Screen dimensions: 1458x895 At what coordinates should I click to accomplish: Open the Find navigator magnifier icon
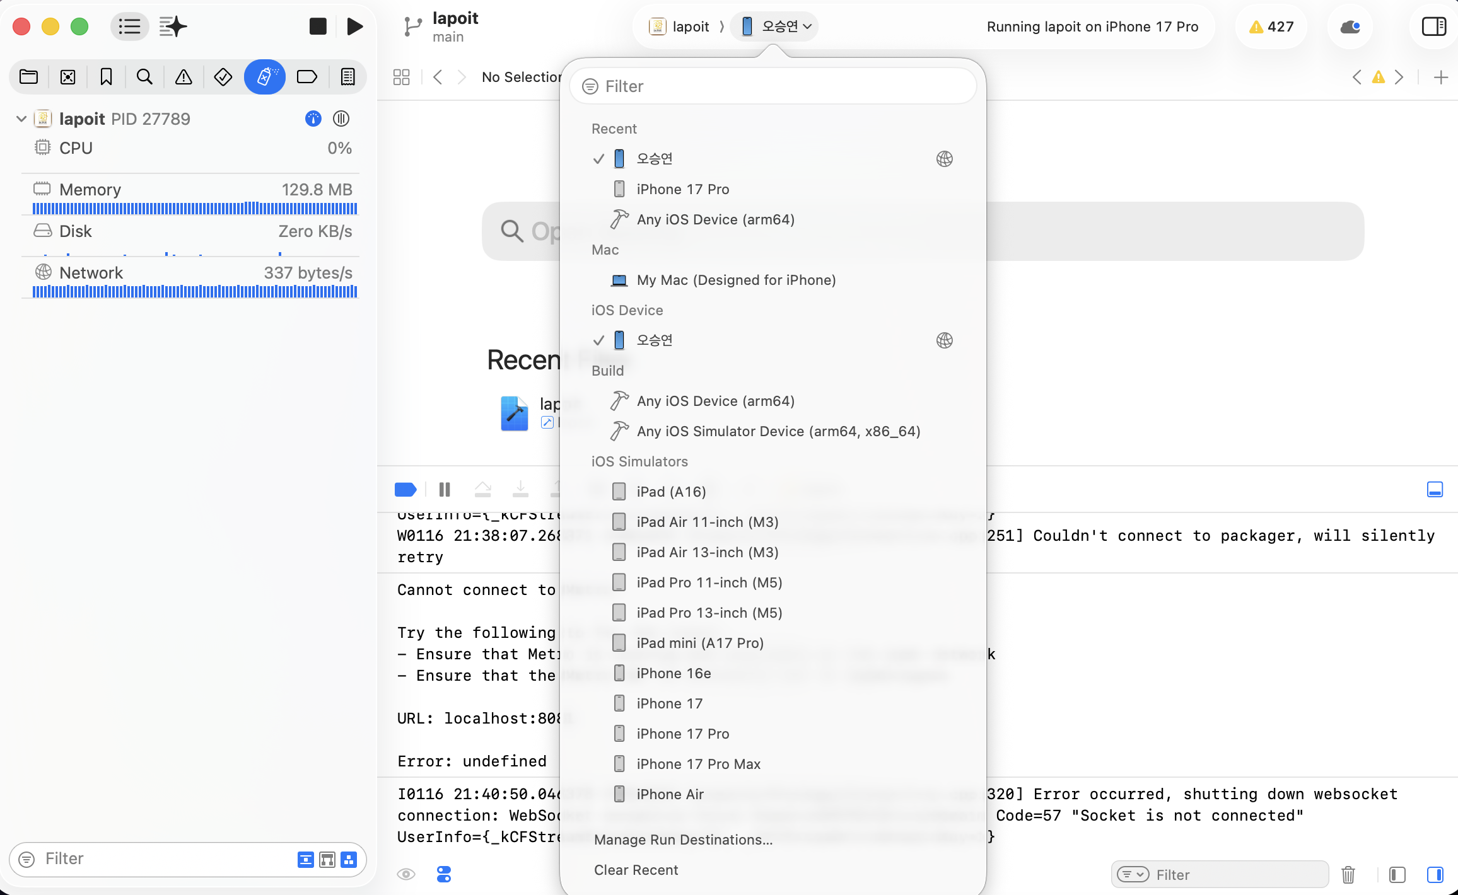click(144, 77)
